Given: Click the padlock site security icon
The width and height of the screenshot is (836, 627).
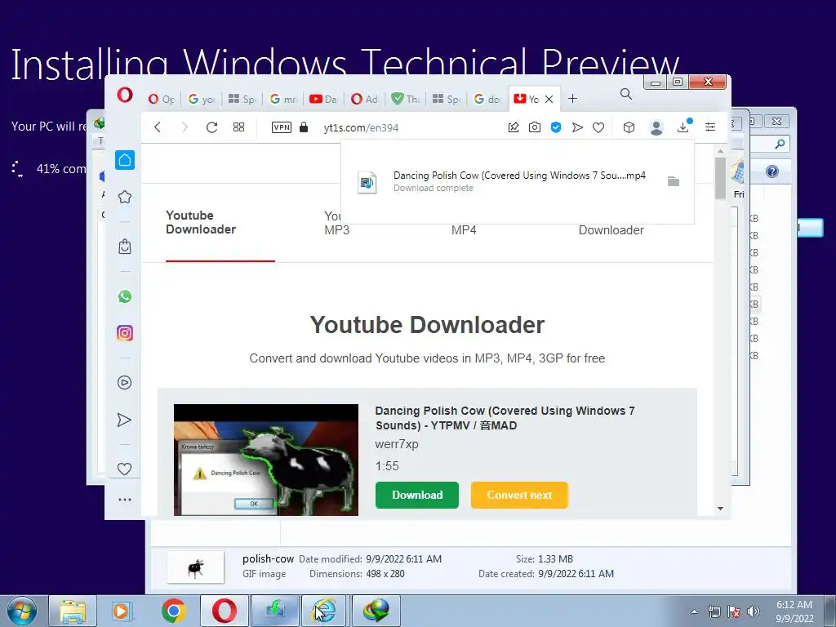Looking at the screenshot, I should (x=304, y=127).
